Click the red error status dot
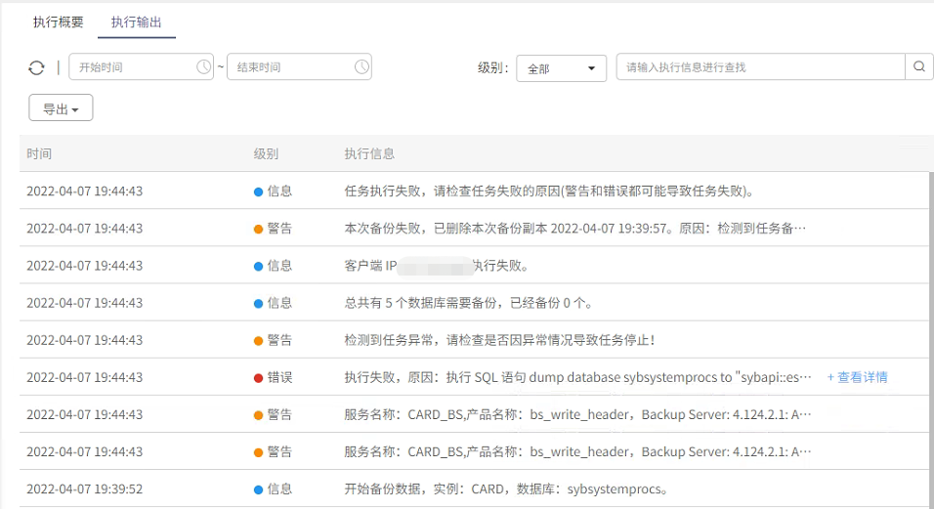 pyautogui.click(x=259, y=377)
